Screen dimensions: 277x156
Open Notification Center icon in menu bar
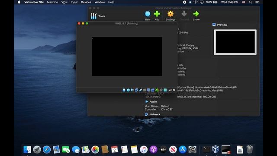[257, 2]
